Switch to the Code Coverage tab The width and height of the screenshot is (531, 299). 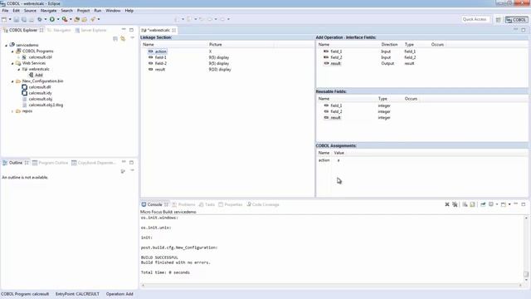(263, 204)
